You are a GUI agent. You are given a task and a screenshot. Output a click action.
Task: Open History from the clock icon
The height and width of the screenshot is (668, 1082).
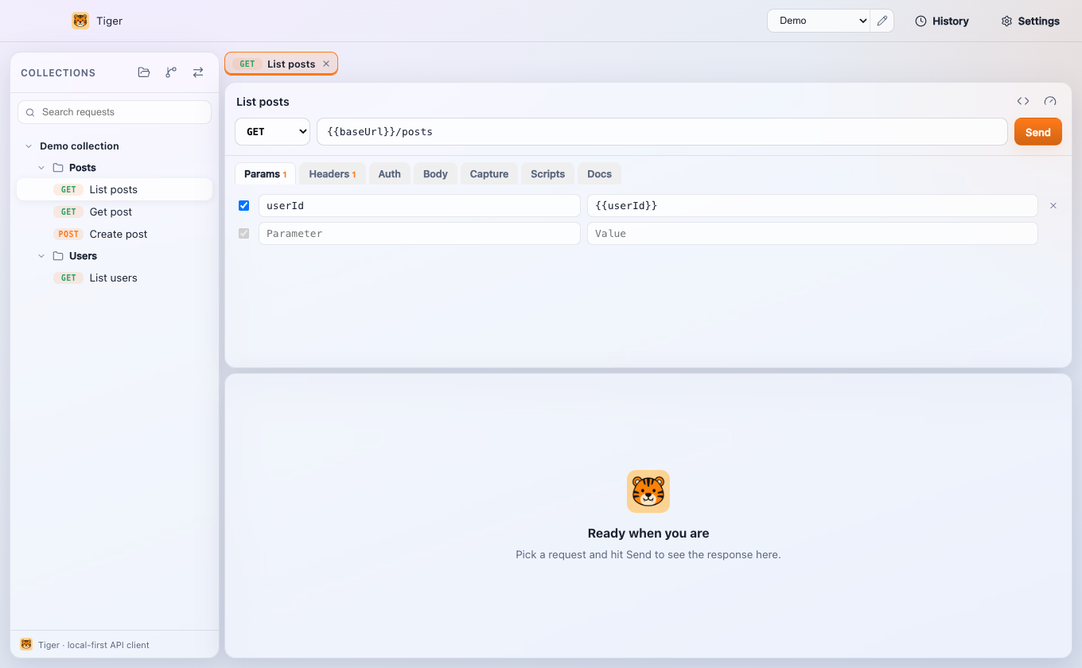coord(920,21)
